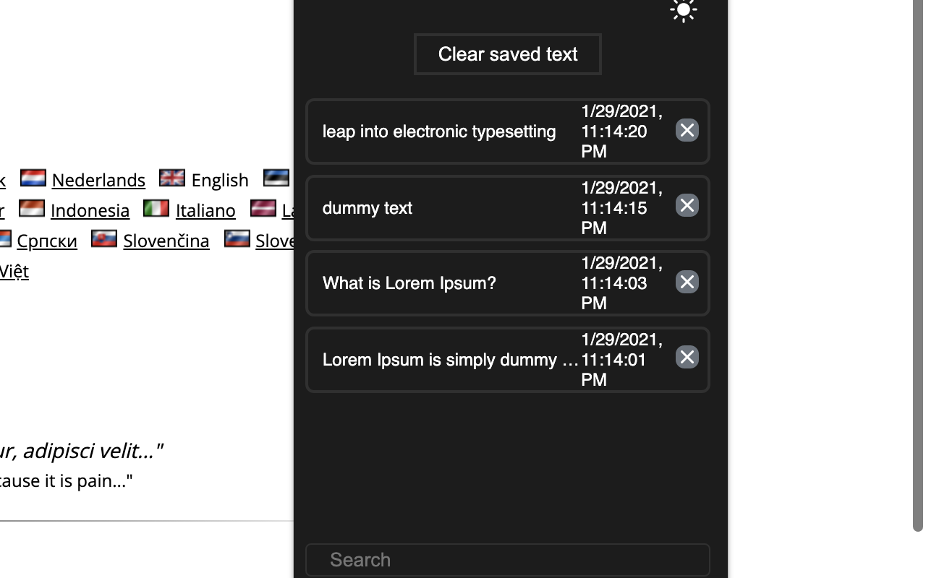Viewport: 926px width, 578px height.
Task: Open the Slovenčina language link
Action: pos(166,241)
